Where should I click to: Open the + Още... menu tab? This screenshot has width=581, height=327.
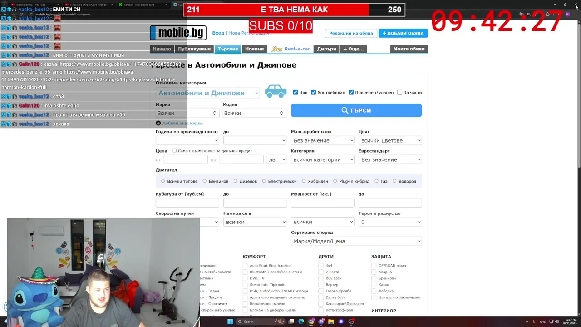point(354,49)
